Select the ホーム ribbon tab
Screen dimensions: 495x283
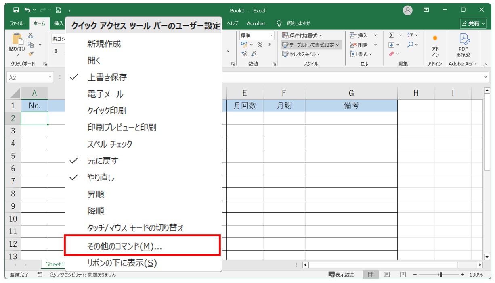[39, 23]
